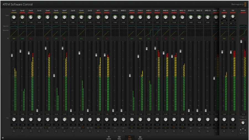Click the Cam4 input gain knob
The width and height of the screenshot is (249, 140).
pyautogui.click(x=39, y=17)
